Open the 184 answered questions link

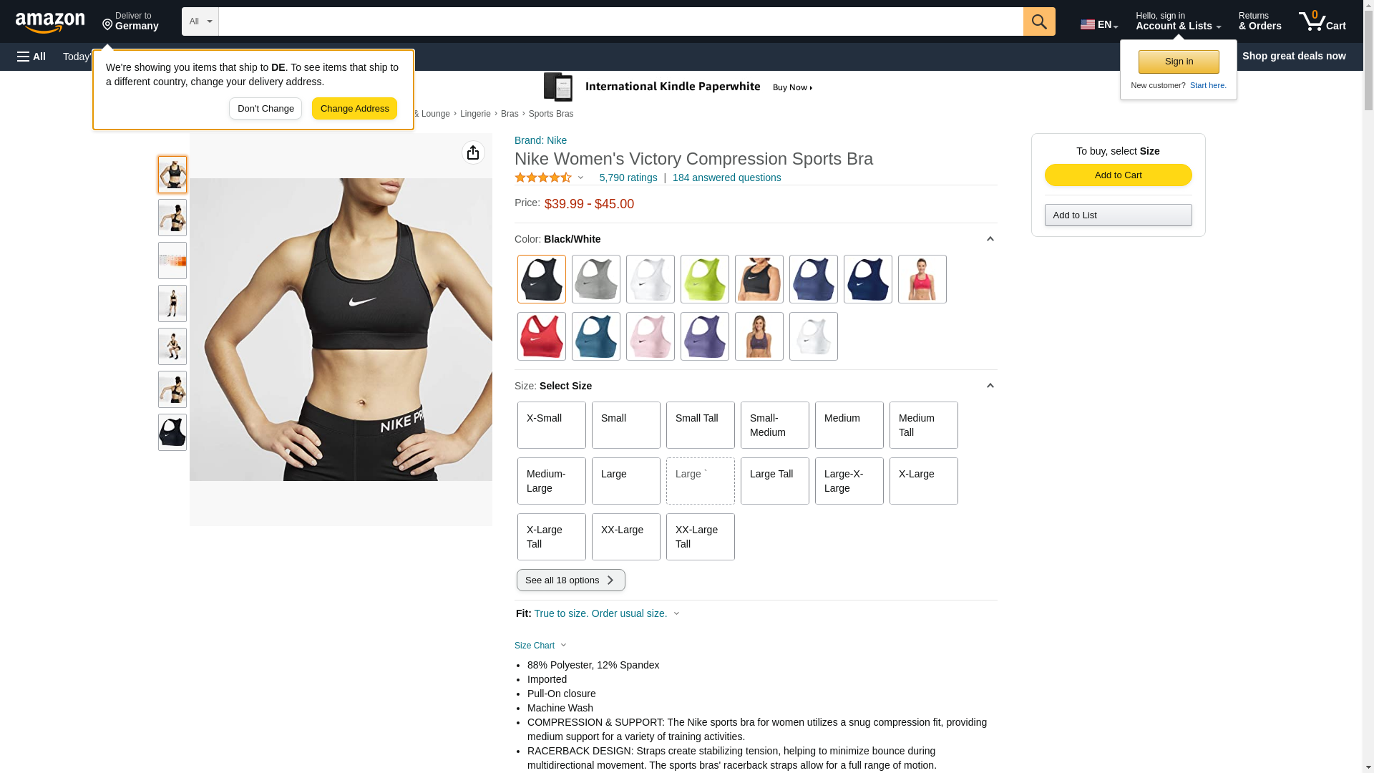tap(726, 178)
